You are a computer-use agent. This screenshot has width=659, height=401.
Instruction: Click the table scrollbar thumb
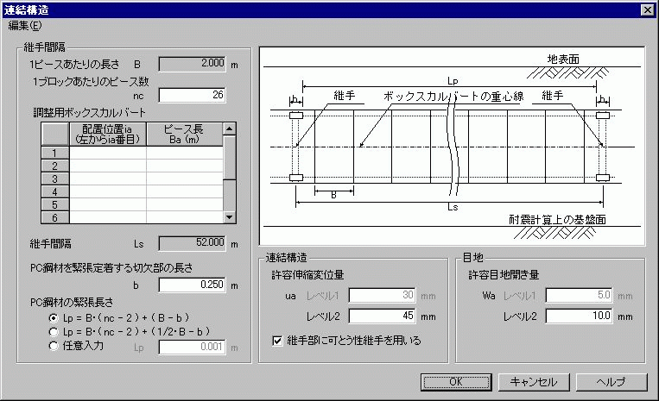(x=229, y=157)
